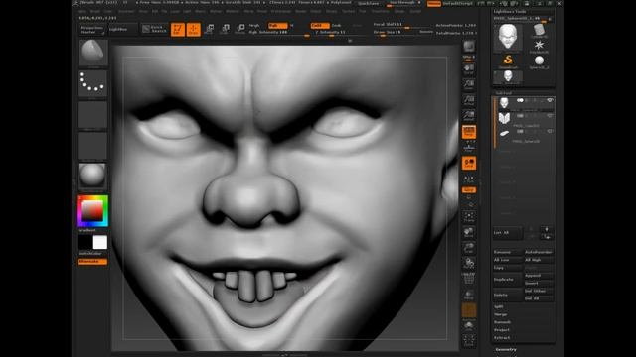Toggle the orange Xyz rotation button
This screenshot has width=636, height=357.
[x=469, y=189]
